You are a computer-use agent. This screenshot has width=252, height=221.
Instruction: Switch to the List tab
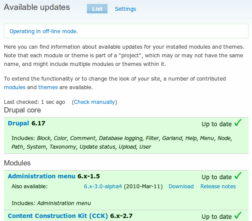(97, 9)
